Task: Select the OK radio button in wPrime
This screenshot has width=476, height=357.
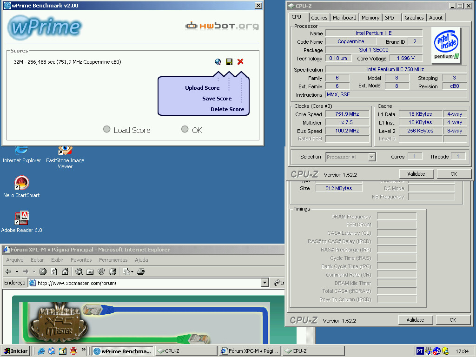Action: (x=185, y=129)
